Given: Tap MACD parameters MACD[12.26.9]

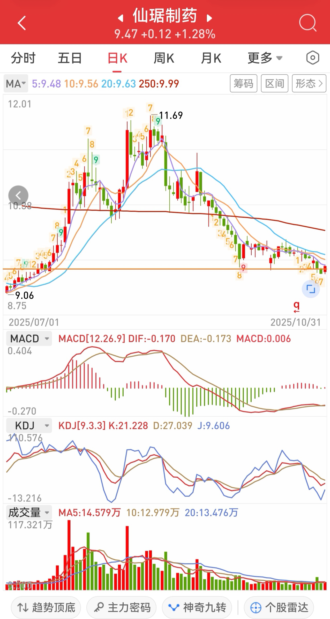Looking at the screenshot, I should [92, 339].
